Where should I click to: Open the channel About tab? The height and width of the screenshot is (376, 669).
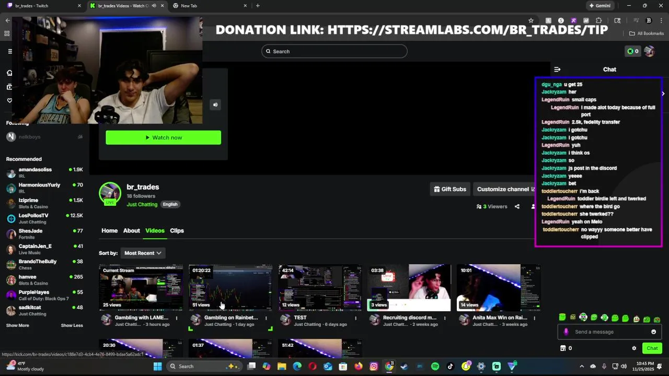point(131,231)
